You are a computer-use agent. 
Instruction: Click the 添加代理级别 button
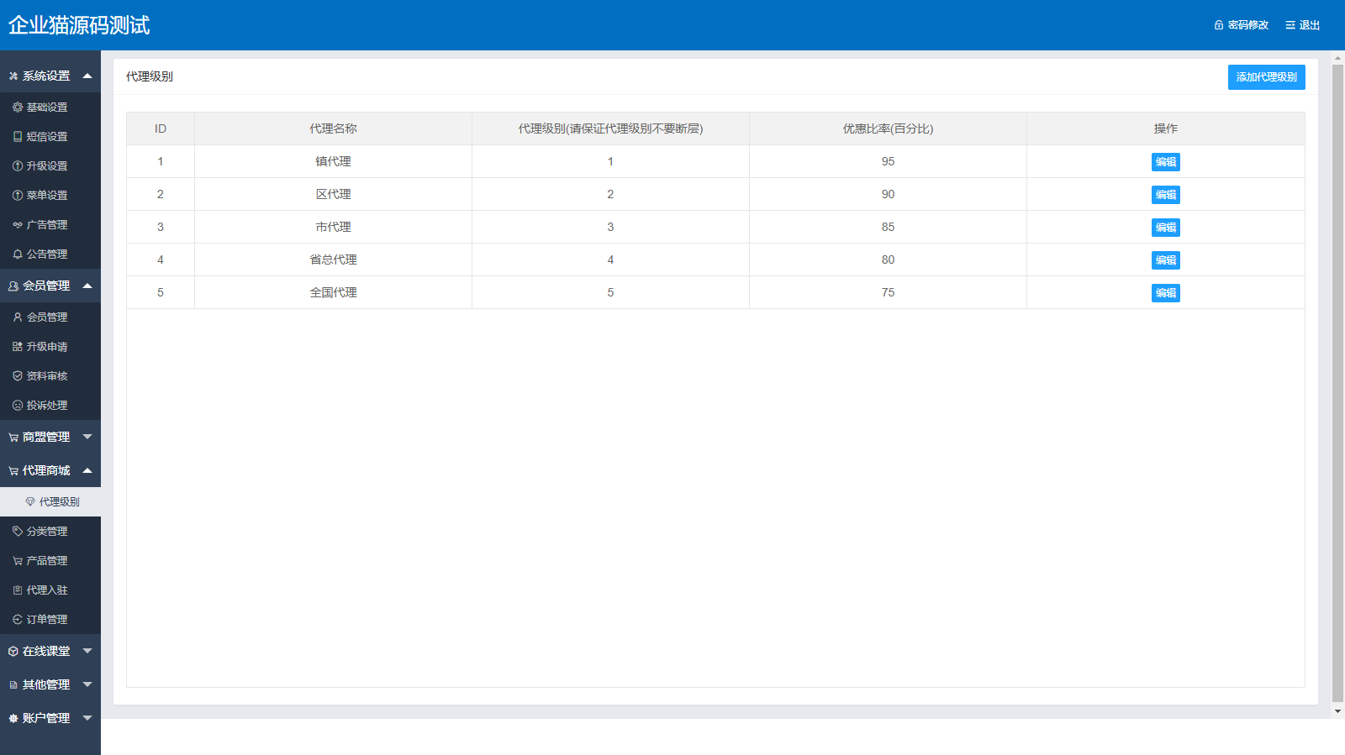pos(1266,77)
